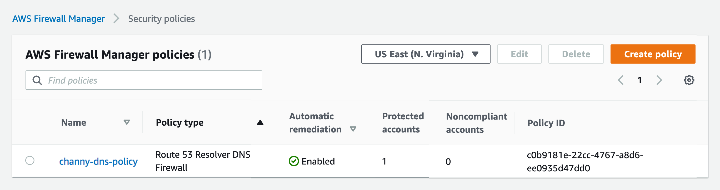Screen dimensions: 720x190
Task: Go to next page arrow
Action: (659, 80)
